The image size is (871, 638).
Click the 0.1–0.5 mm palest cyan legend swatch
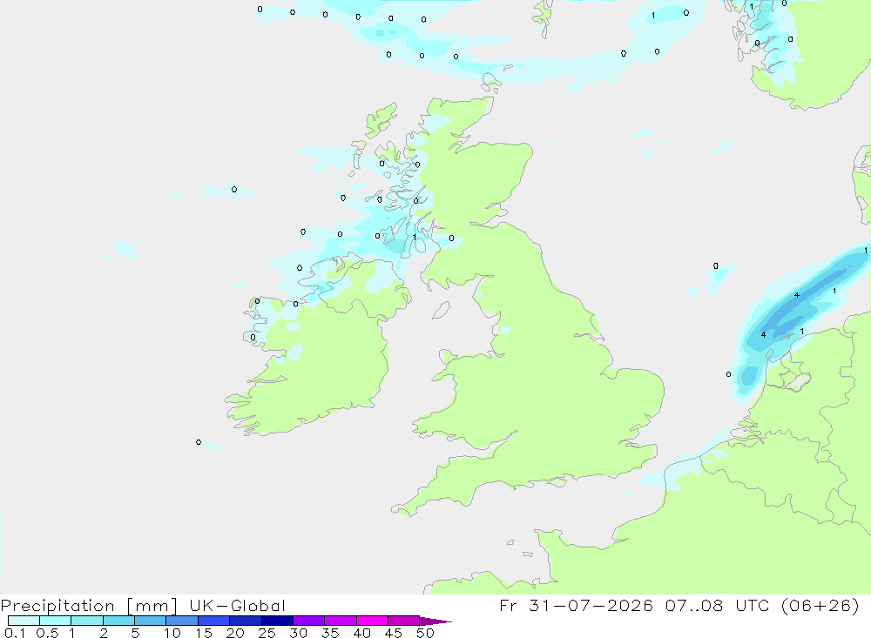tap(24, 621)
